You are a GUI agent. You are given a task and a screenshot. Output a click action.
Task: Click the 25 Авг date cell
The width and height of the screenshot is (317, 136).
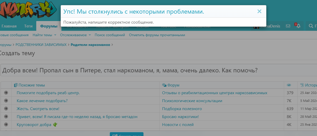pyautogui.click(x=309, y=93)
